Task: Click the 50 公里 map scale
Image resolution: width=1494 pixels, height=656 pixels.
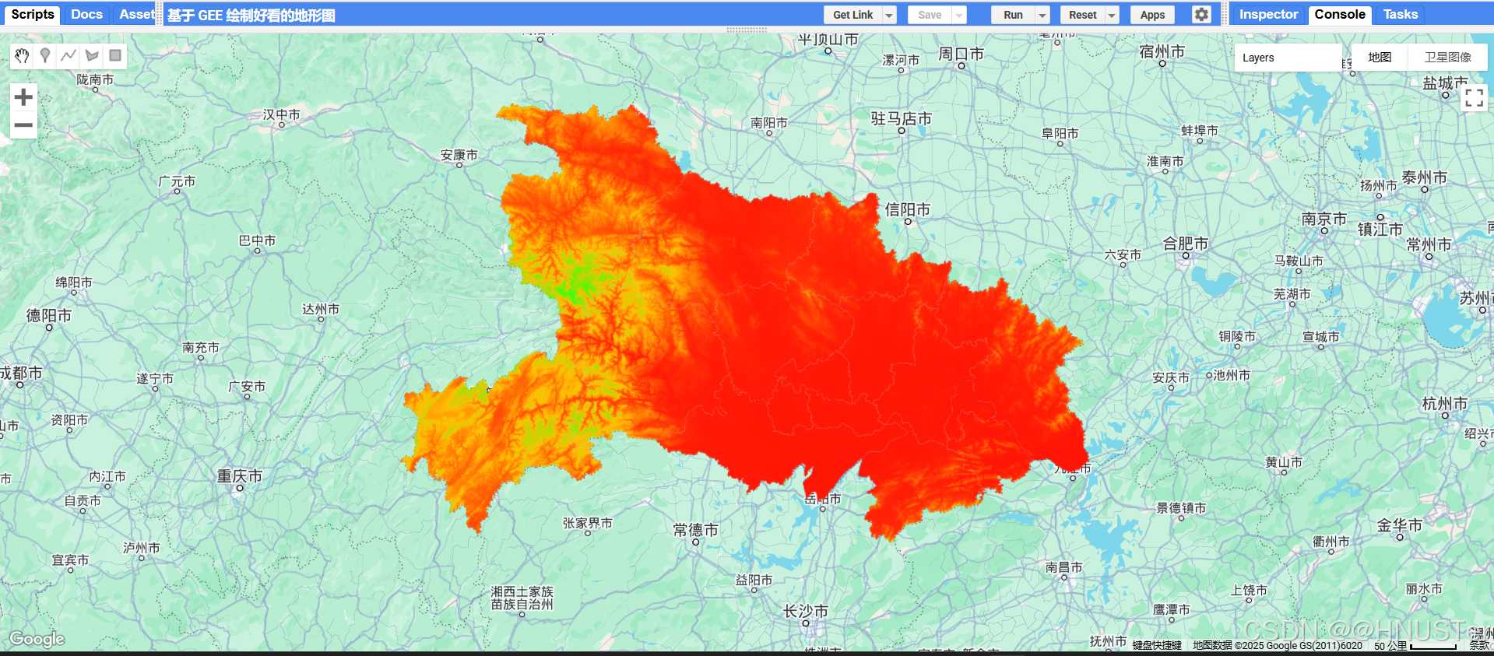Action: pos(1415,646)
